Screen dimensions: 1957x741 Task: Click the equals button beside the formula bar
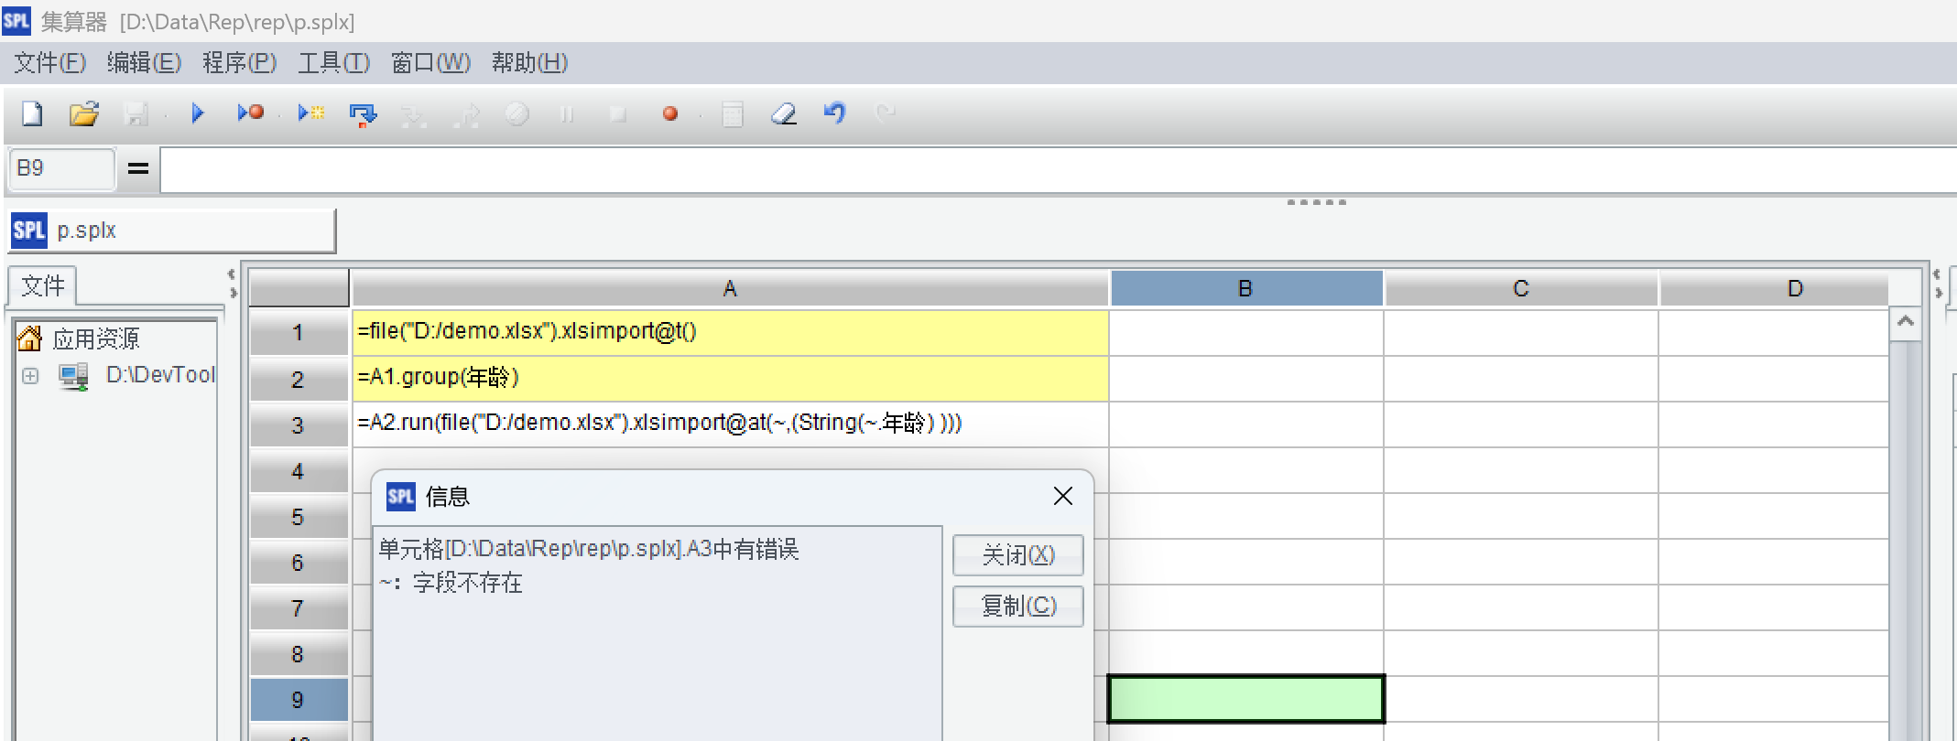pos(138,168)
